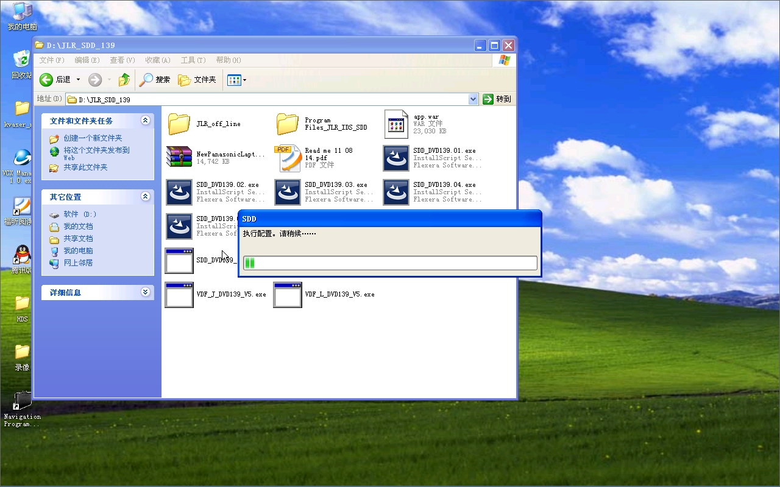Open 软件 (D:) drive link
Image resolution: width=780 pixels, height=487 pixels.
80,214
